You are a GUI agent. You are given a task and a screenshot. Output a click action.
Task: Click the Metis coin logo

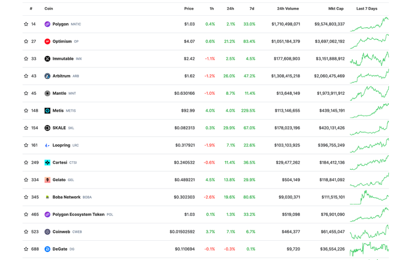[x=47, y=110]
